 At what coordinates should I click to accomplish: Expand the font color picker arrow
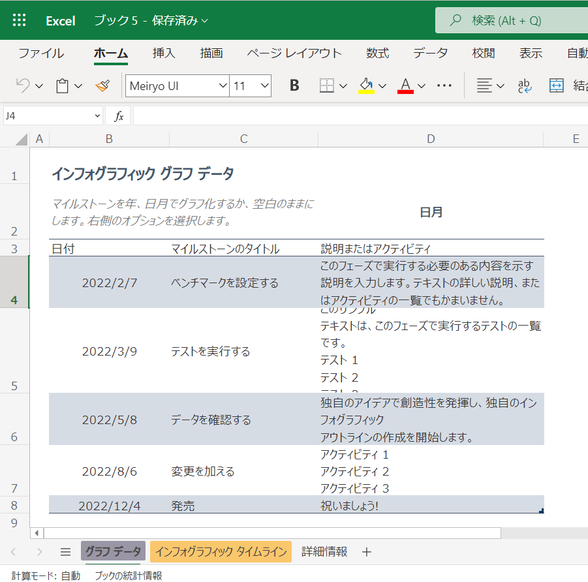pyautogui.click(x=422, y=86)
